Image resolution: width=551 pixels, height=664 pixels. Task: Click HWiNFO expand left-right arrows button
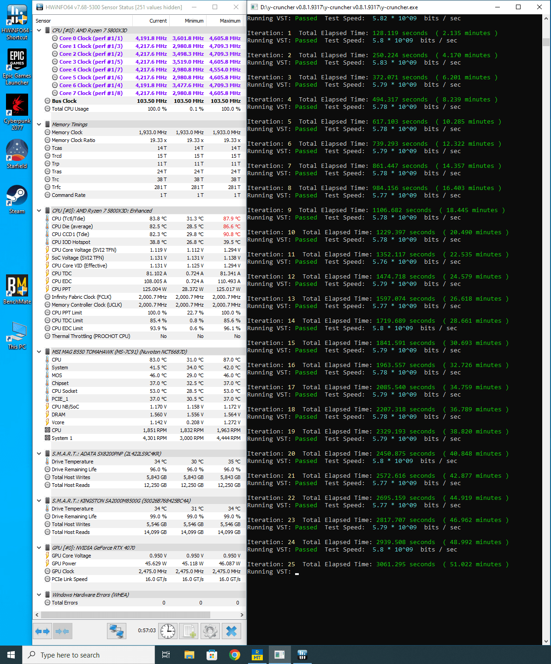coord(42,631)
